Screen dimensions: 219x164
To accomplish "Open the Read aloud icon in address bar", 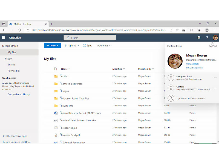I will pos(177,30).
